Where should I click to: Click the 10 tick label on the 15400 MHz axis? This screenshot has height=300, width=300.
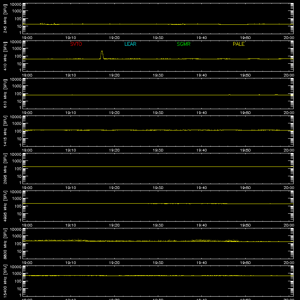point(19,289)
